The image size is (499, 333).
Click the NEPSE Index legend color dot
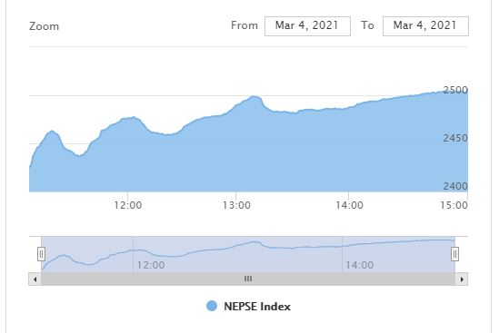pyautogui.click(x=212, y=306)
